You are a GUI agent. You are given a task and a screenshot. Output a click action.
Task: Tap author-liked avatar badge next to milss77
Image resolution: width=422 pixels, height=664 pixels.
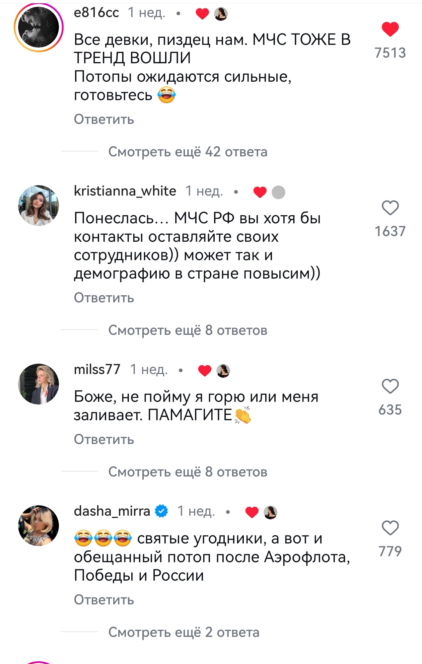pos(223,371)
